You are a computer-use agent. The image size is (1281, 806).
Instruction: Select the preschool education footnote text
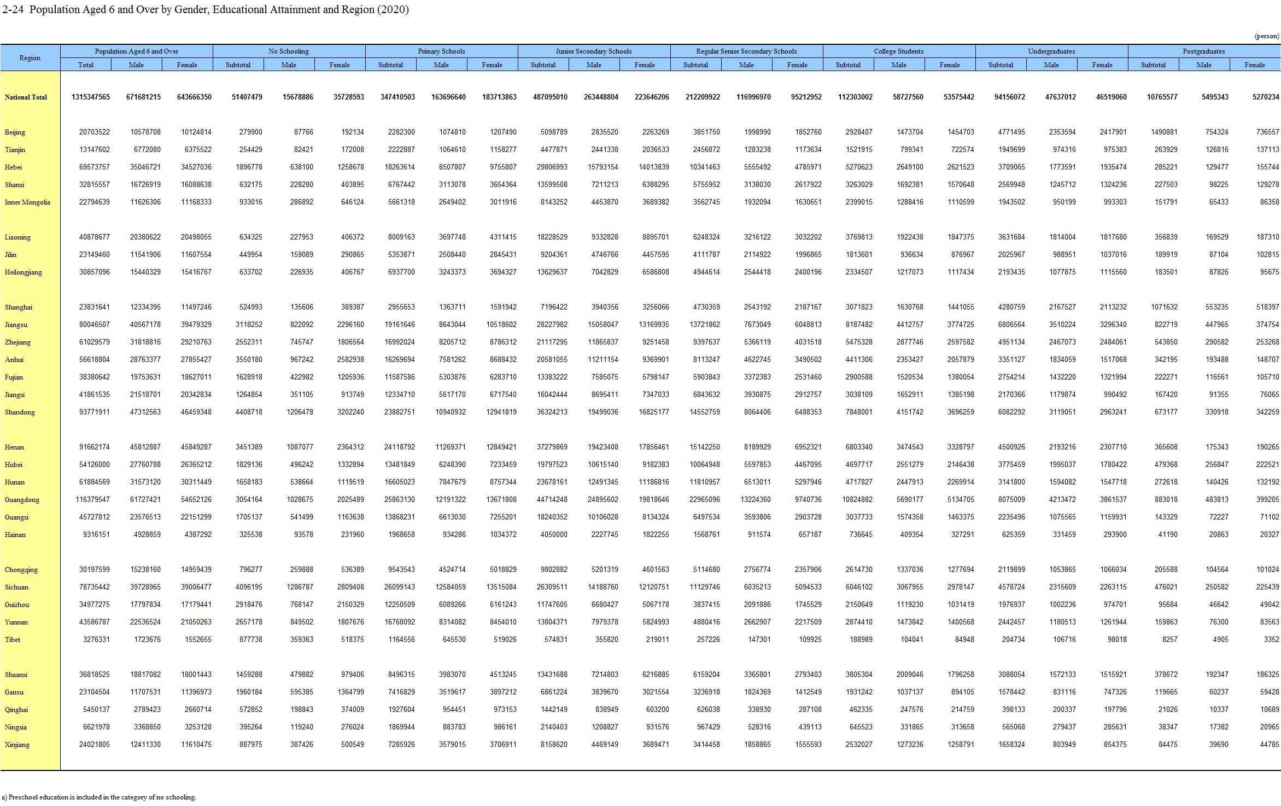[x=98, y=797]
